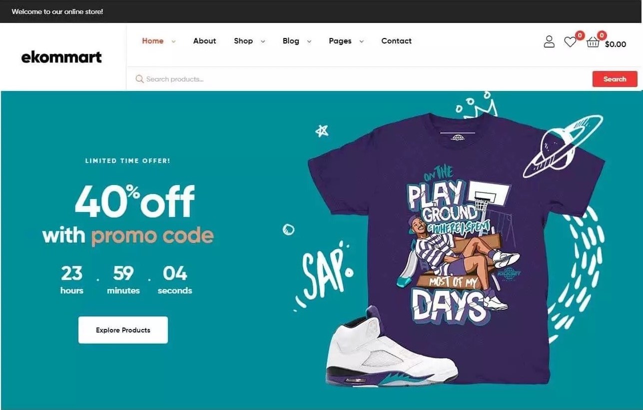Image resolution: width=643 pixels, height=410 pixels.
Task: Focus the Search products input field
Action: [x=367, y=79]
